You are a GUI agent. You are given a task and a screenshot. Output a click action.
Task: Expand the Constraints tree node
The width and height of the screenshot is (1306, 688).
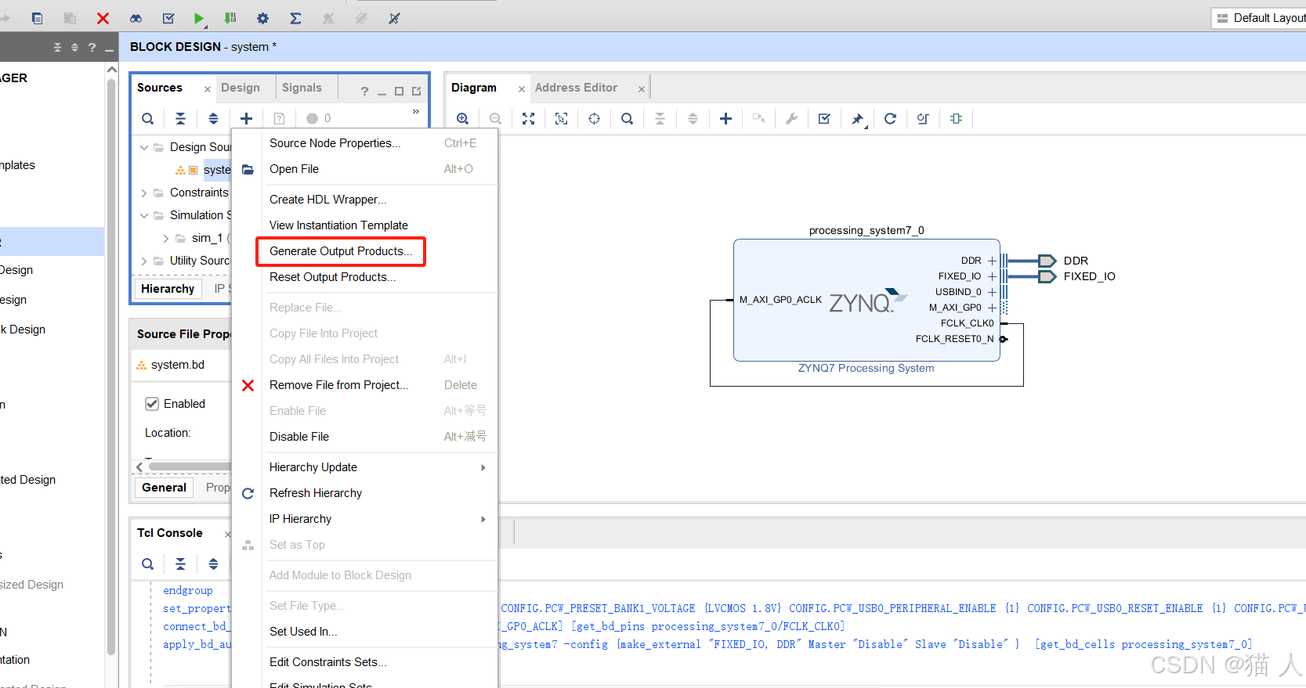pos(144,193)
